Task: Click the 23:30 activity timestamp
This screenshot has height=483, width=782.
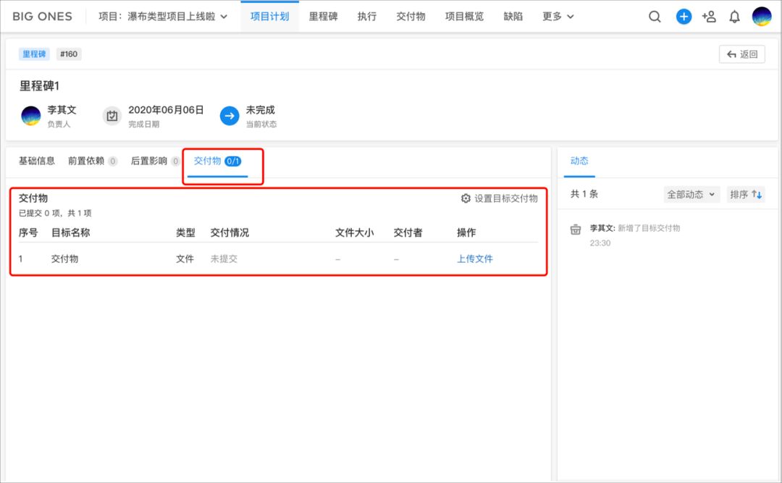Action: point(600,243)
